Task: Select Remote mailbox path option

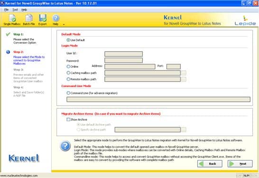Action: click(x=68, y=79)
